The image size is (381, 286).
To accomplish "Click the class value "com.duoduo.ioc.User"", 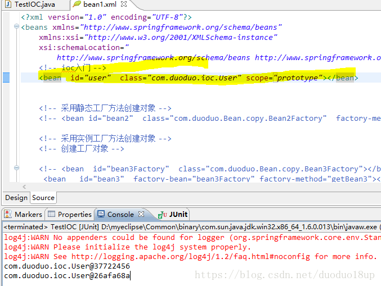I will click(196, 78).
